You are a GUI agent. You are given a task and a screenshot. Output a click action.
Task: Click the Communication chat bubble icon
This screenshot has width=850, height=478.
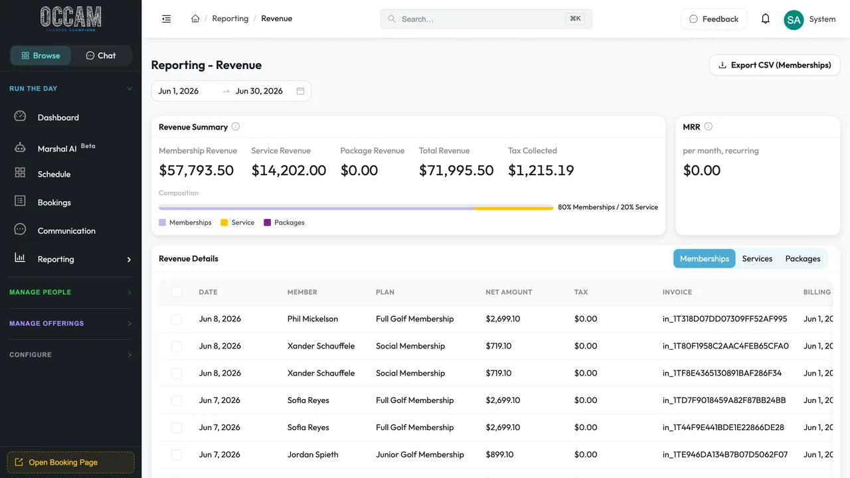(20, 229)
